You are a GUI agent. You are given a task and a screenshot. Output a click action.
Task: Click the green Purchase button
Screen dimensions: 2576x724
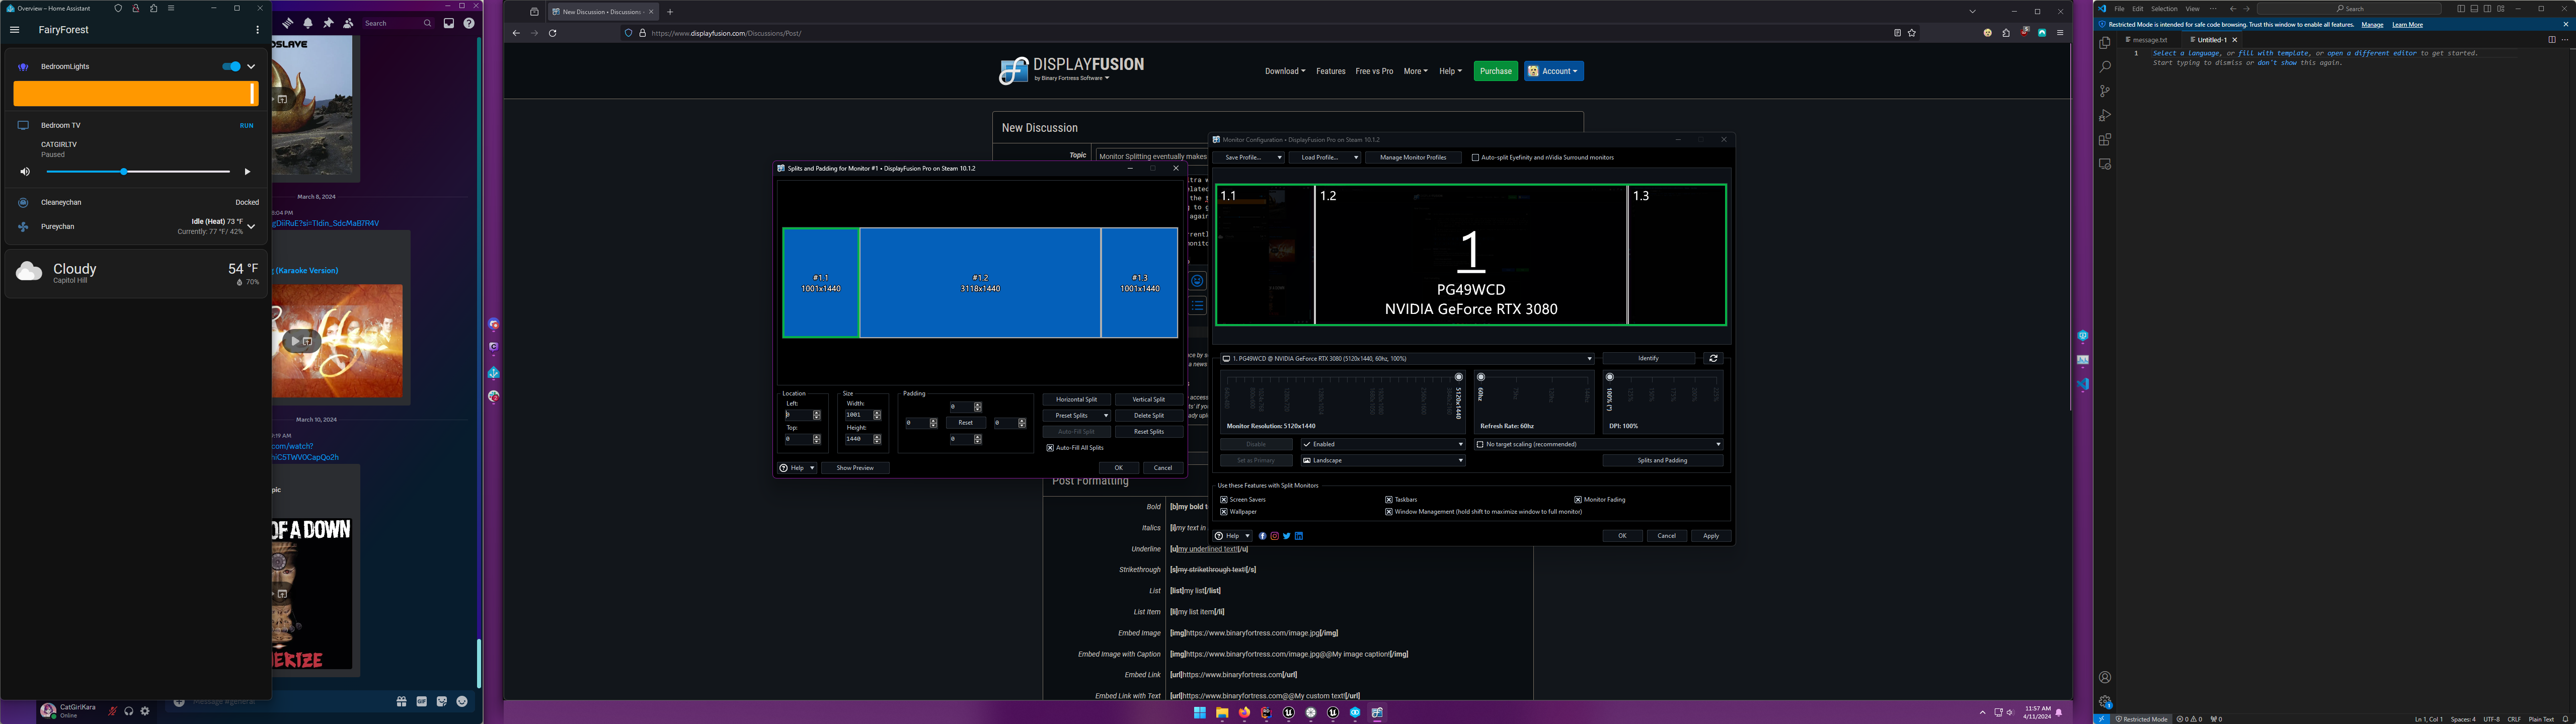pyautogui.click(x=1495, y=71)
